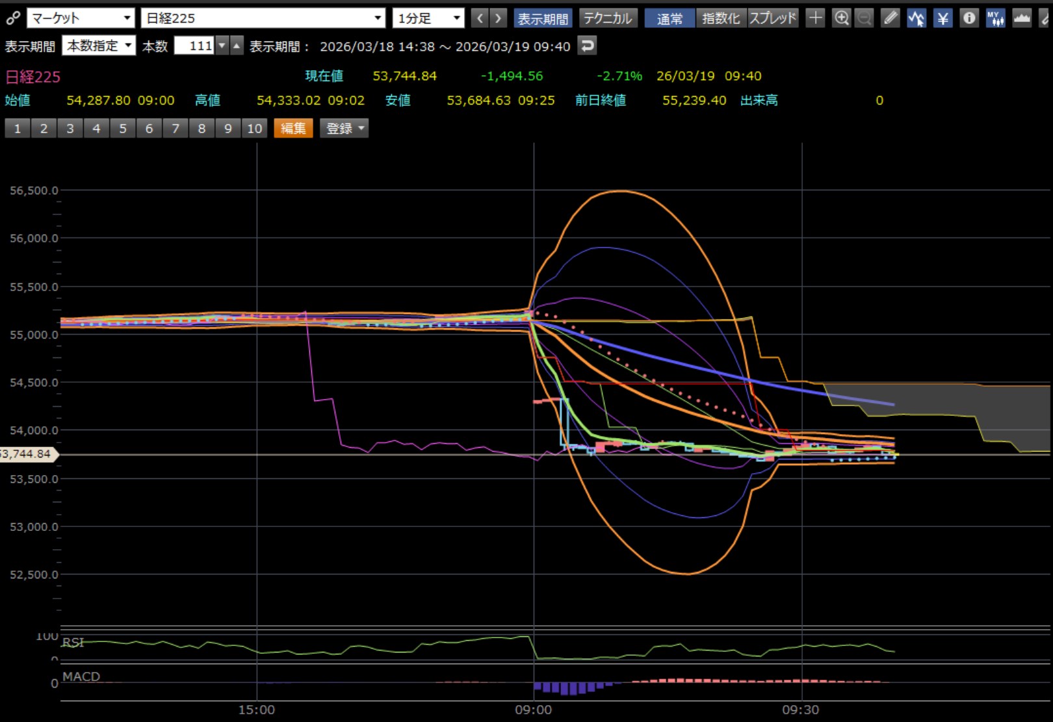Click the 本数 count input field
The width and height of the screenshot is (1053, 722).
194,46
